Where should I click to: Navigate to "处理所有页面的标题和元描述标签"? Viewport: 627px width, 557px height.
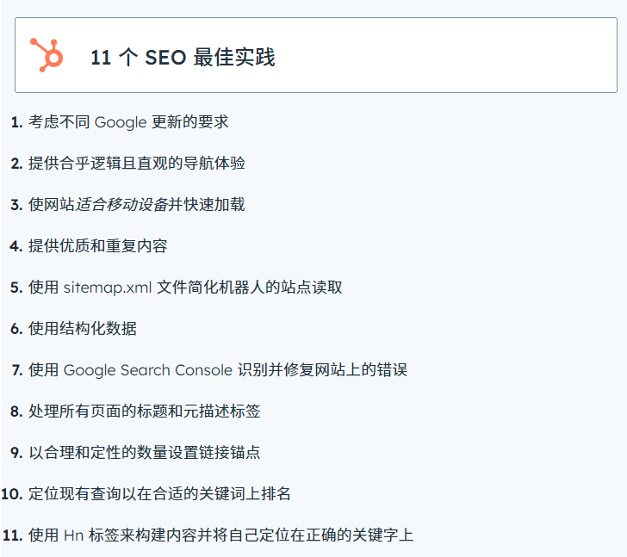point(144,412)
